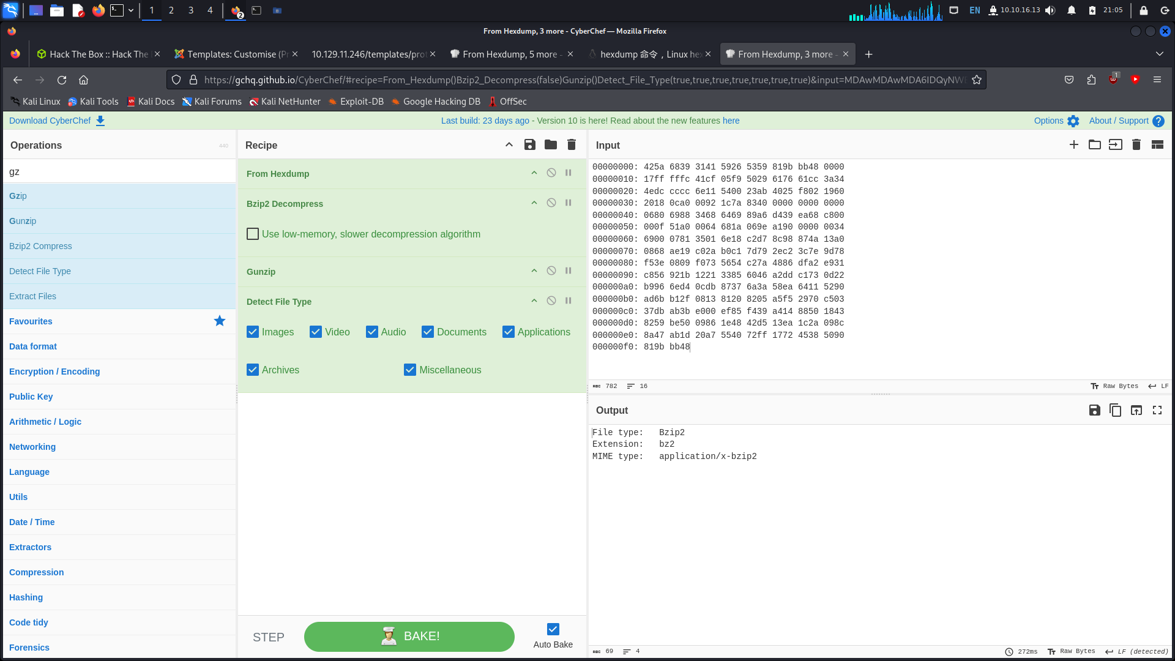Open the Favourites category
This screenshot has height=661, width=1175.
pyautogui.click(x=119, y=321)
